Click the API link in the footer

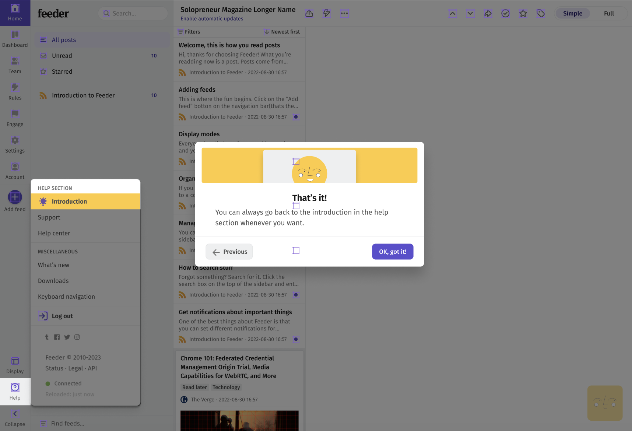(x=92, y=368)
